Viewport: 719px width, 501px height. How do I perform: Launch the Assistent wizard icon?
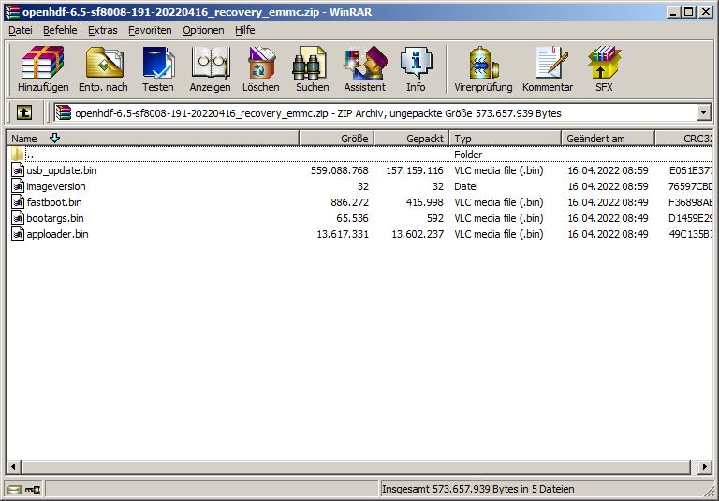365,63
